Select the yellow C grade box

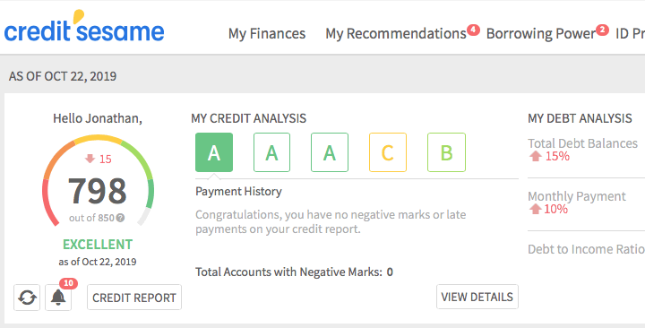click(388, 152)
